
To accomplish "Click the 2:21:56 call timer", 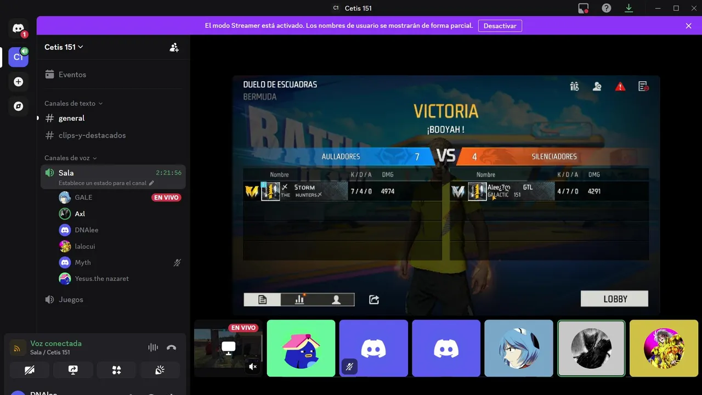I will point(168,173).
